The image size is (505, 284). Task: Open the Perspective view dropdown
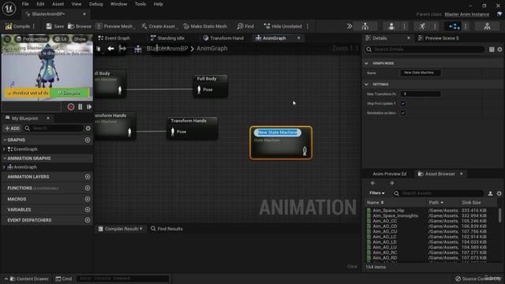point(32,39)
